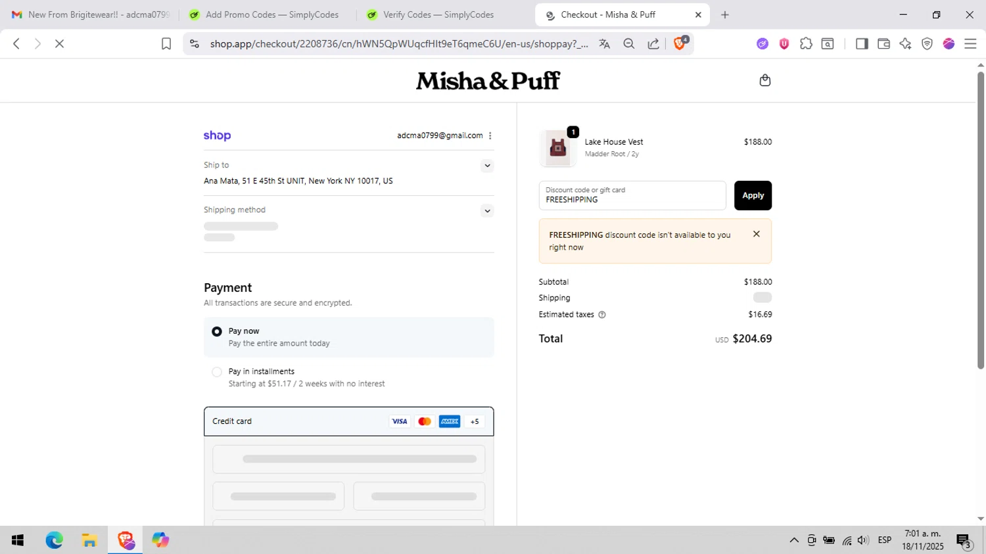Open the notification center icon
This screenshot has width=986, height=554.
(964, 540)
